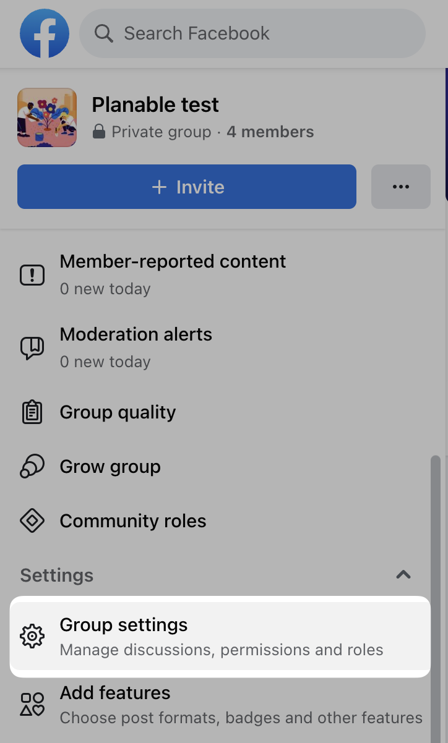Open the Planable test group name link
The width and height of the screenshot is (448, 743).
click(x=155, y=105)
